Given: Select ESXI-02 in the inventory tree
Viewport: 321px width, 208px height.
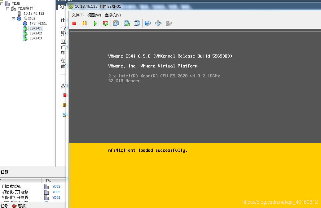Looking at the screenshot, I should [x=36, y=33].
